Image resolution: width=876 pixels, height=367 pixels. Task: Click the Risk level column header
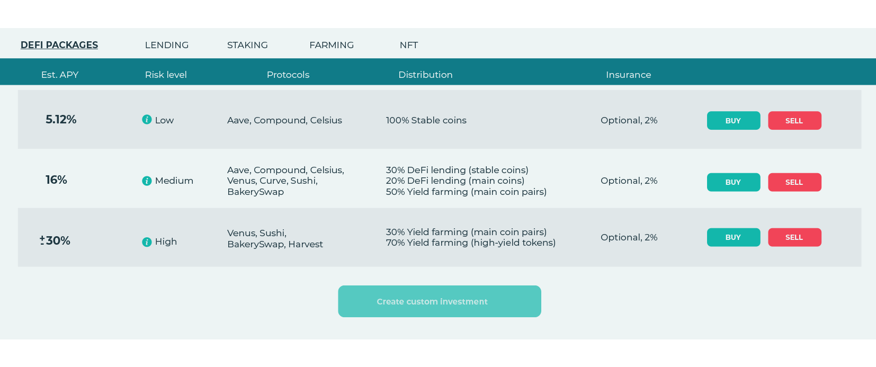pyautogui.click(x=166, y=75)
